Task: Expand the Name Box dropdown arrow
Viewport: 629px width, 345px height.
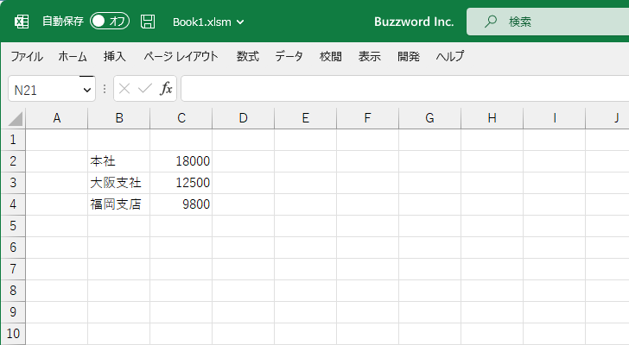Action: coord(86,90)
